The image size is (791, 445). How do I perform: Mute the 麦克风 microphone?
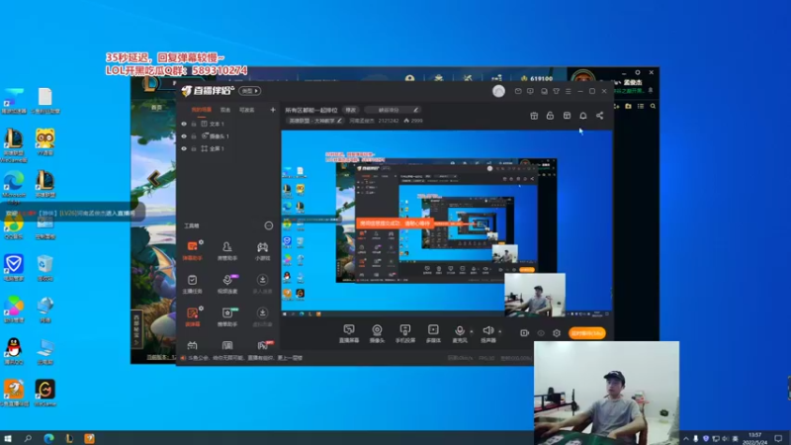tap(460, 333)
